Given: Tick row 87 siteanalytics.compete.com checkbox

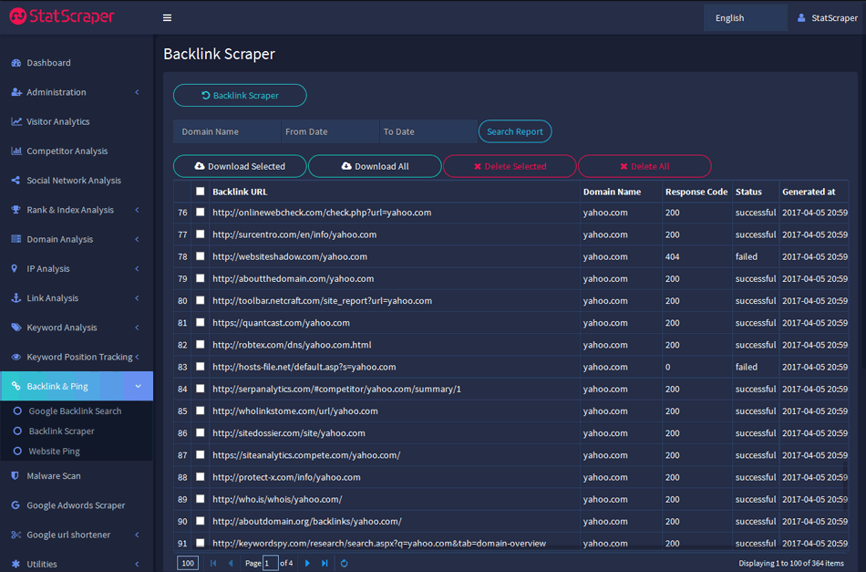Looking at the screenshot, I should [200, 455].
